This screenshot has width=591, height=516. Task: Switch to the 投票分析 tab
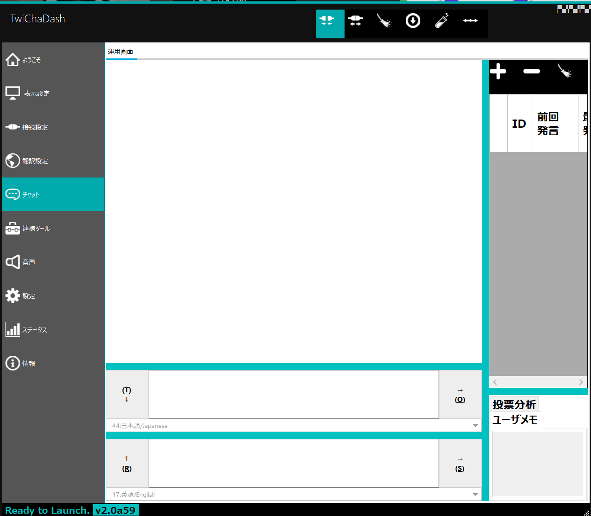514,404
